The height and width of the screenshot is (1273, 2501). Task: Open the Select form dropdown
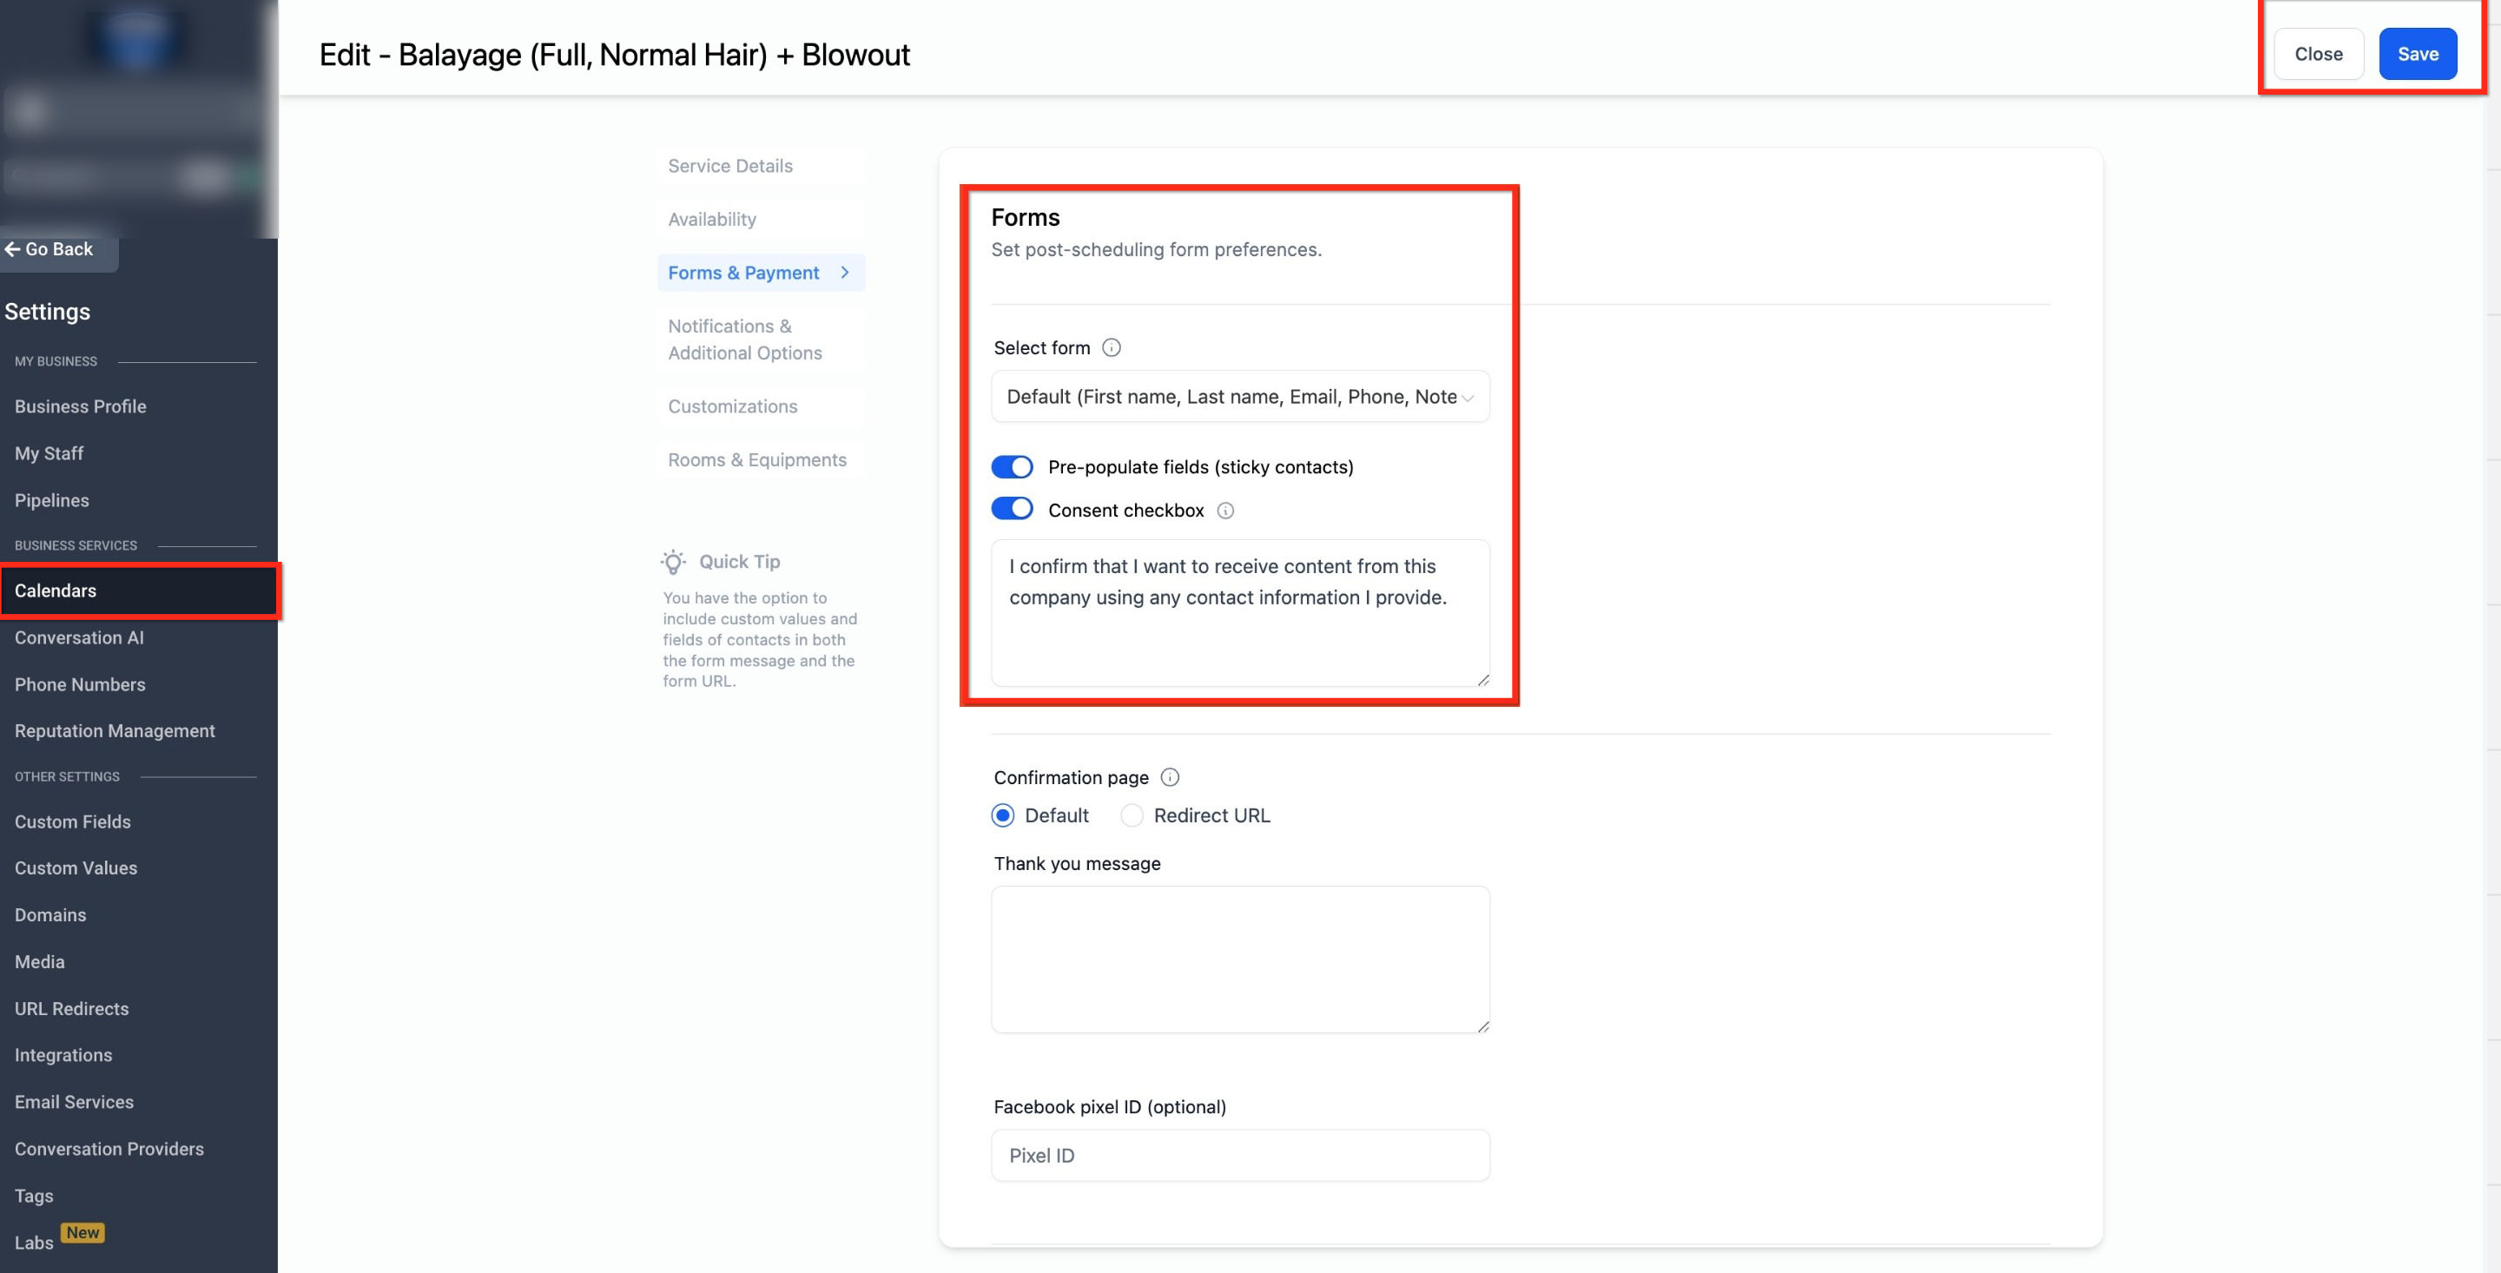click(1240, 396)
